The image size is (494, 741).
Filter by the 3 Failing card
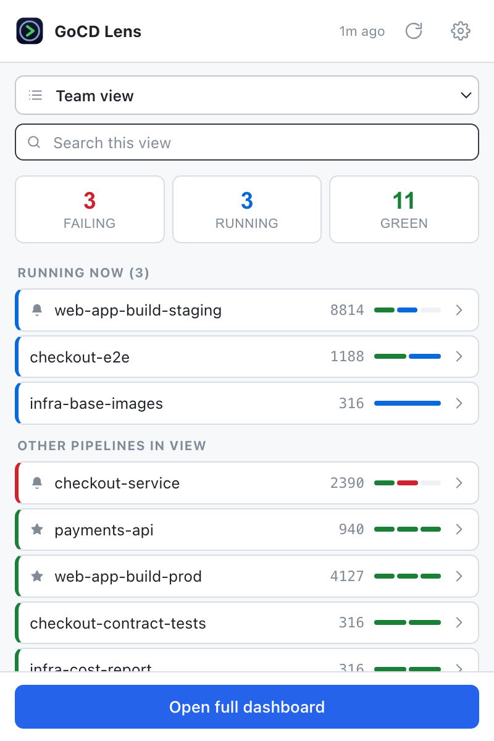(x=90, y=209)
